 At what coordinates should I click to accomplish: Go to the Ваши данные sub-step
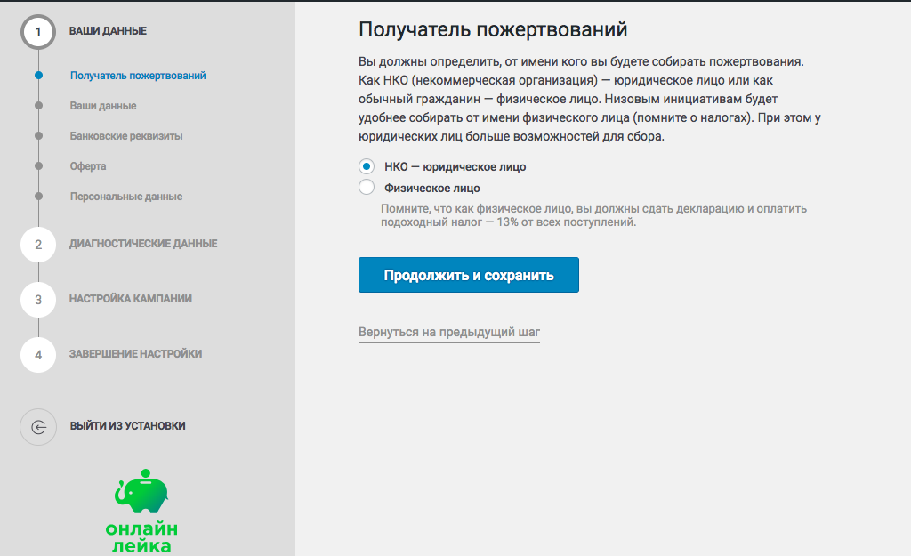103,106
